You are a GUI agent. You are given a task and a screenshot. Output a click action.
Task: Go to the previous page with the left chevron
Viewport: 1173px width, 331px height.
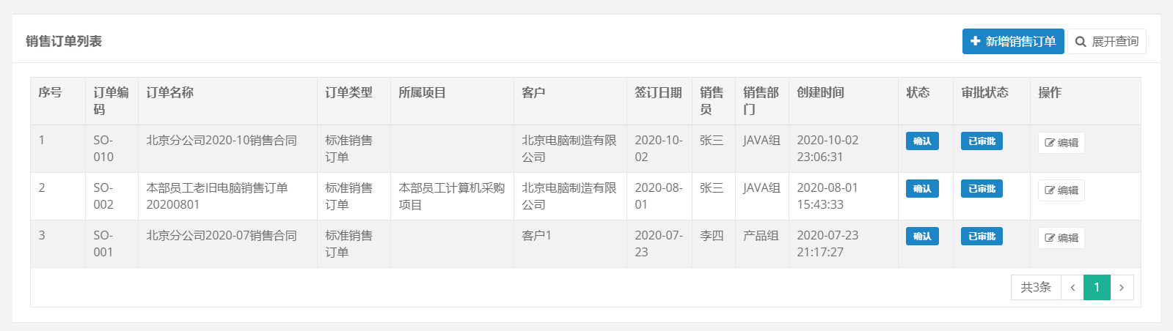[x=1072, y=287]
